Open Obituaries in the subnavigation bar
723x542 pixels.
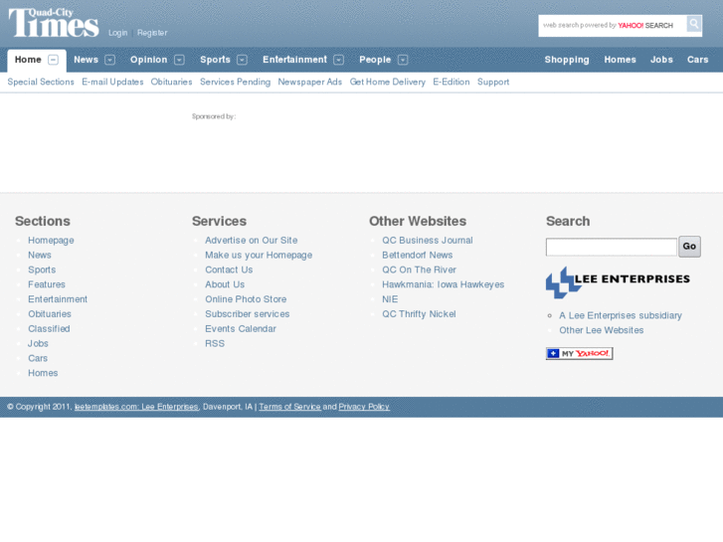171,83
